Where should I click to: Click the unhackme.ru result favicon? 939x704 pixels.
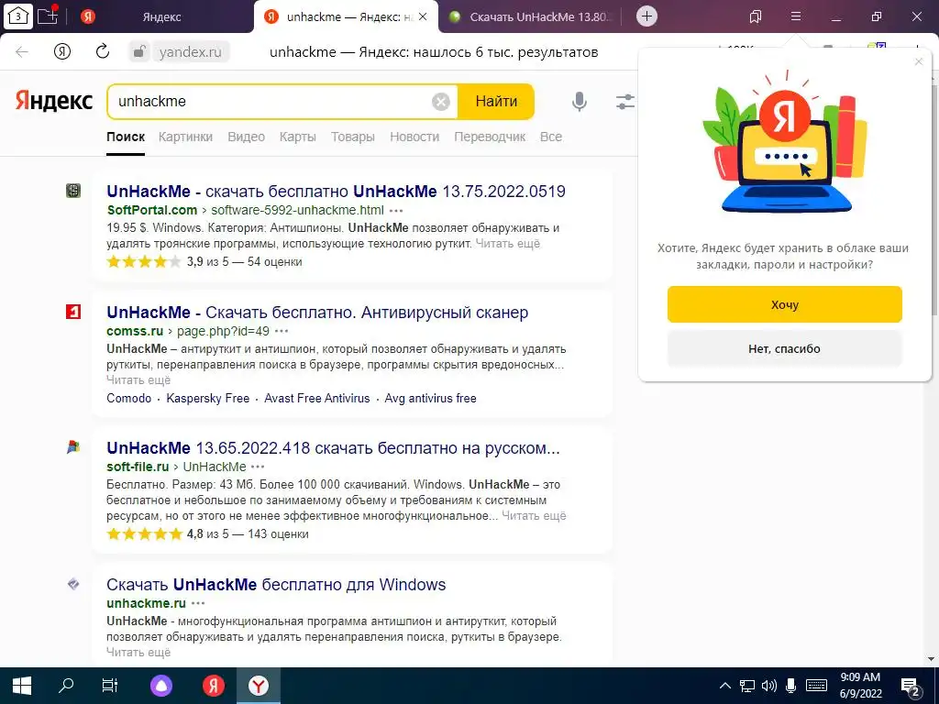click(73, 584)
